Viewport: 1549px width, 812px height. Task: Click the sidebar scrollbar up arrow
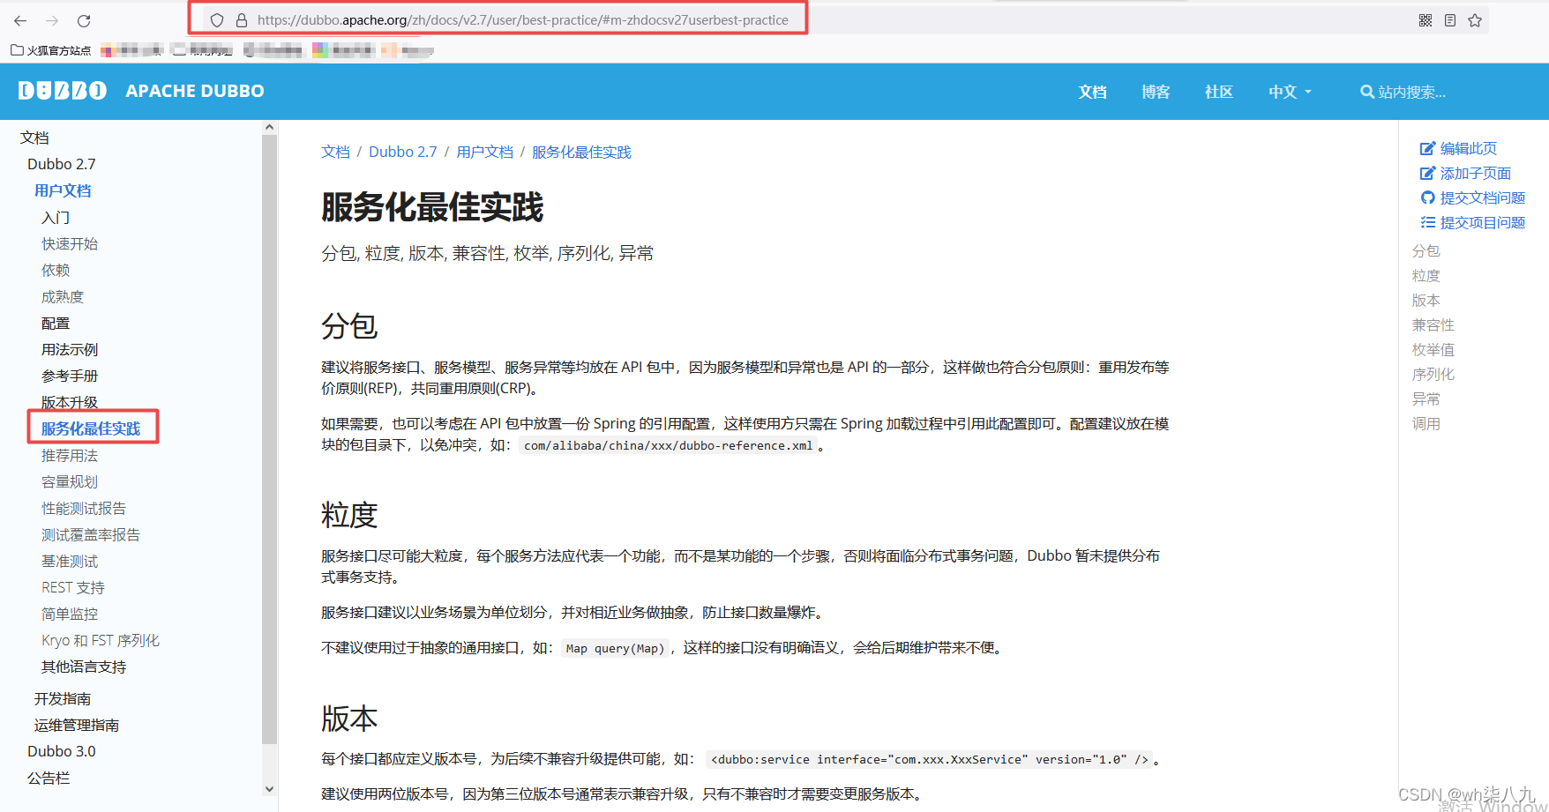(269, 128)
